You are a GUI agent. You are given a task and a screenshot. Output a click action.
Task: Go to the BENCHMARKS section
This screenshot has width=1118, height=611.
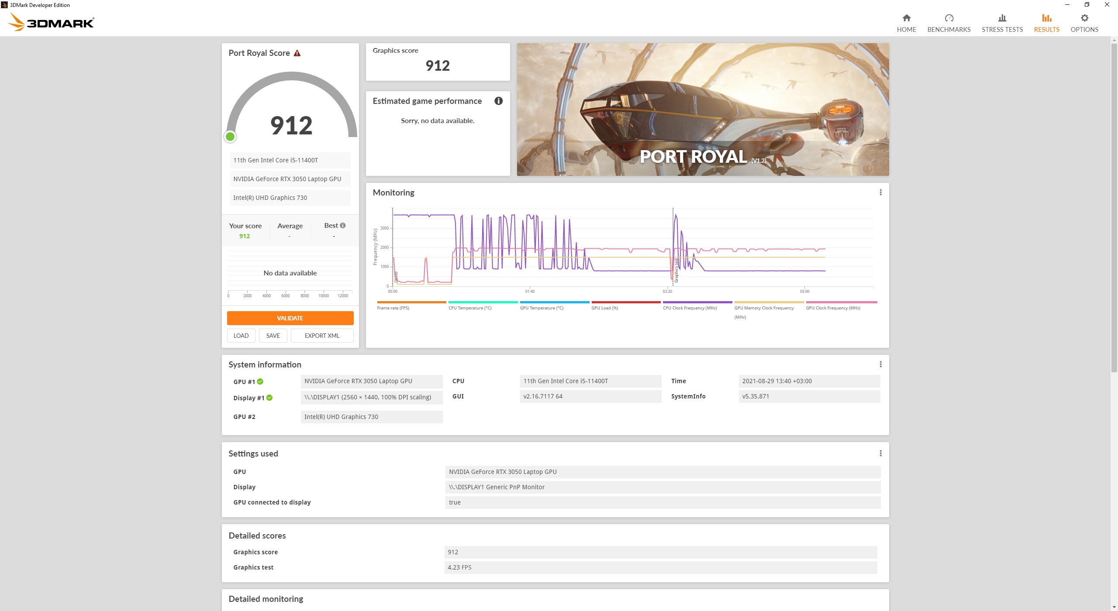coord(949,23)
